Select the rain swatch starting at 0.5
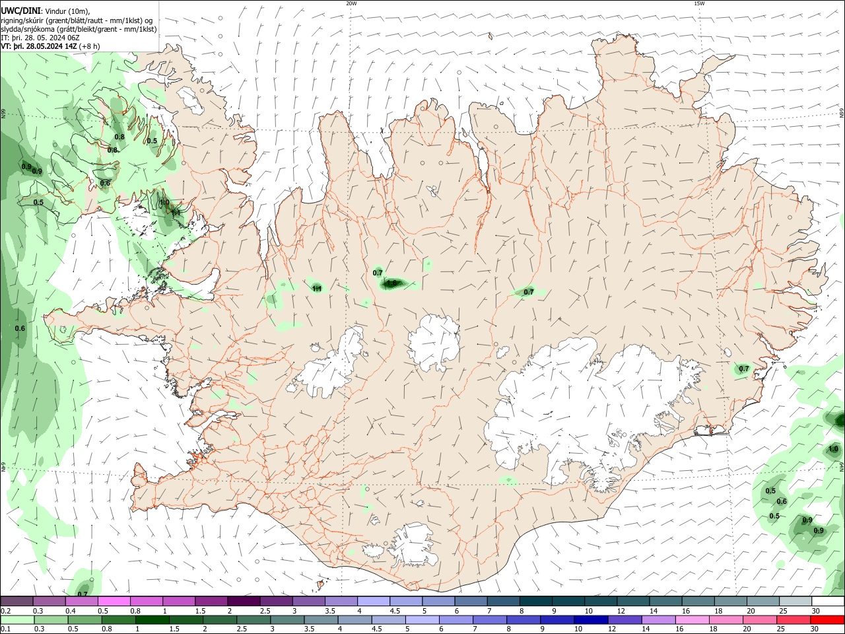The image size is (845, 634). 85,620
